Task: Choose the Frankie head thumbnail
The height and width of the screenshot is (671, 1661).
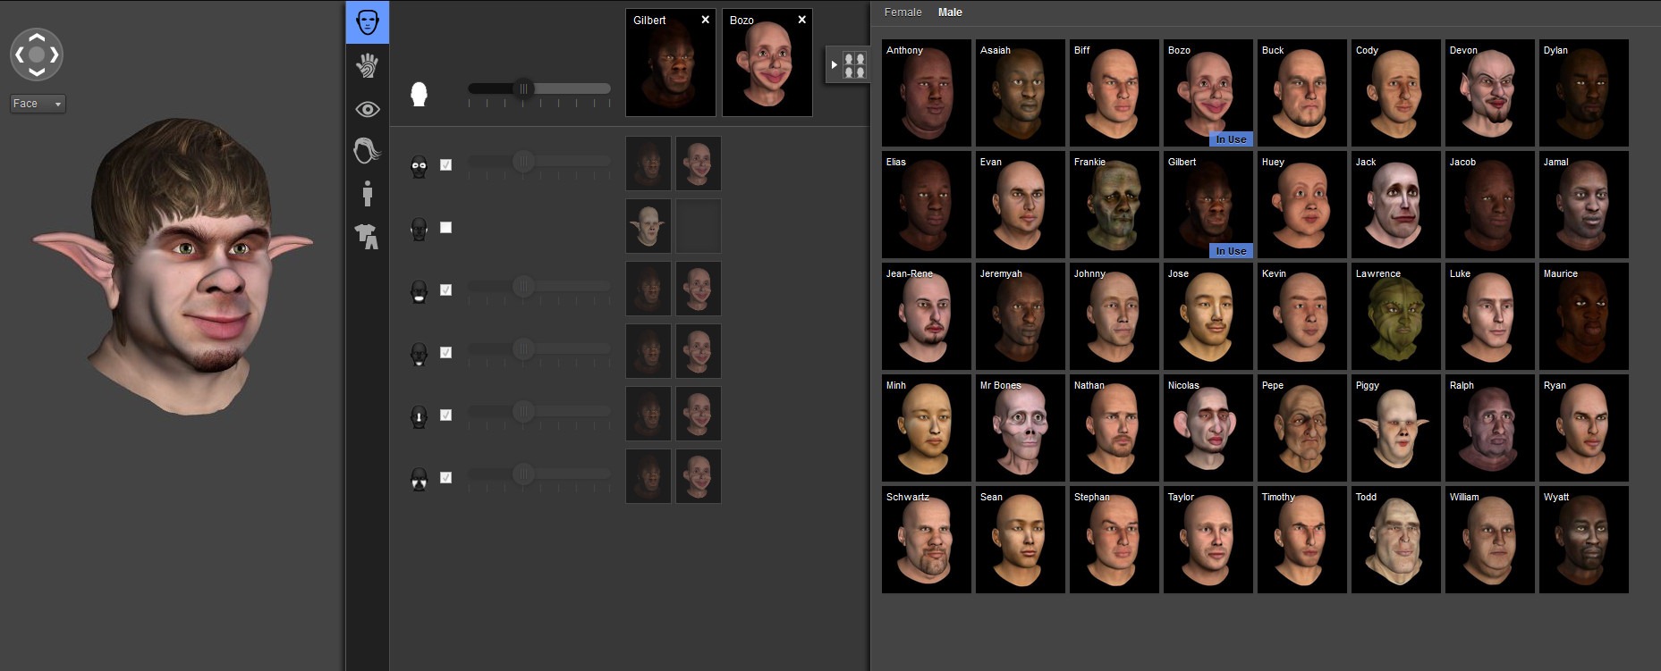Action: pos(1114,205)
